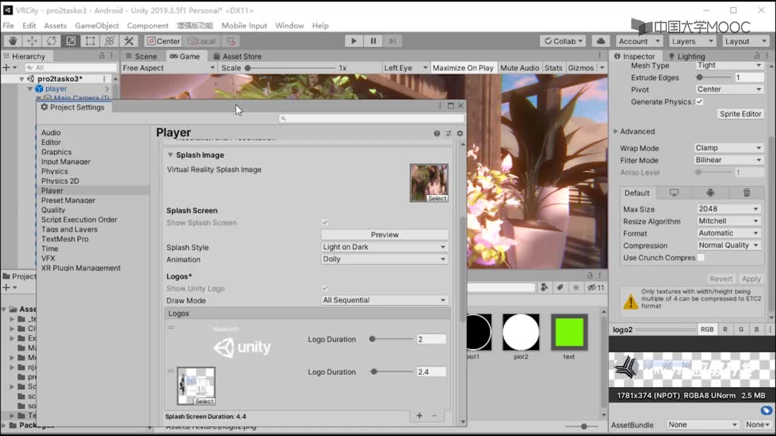Viewport: 776px width, 436px height.
Task: Toggle Show Splash Screen checkbox
Action: point(325,223)
